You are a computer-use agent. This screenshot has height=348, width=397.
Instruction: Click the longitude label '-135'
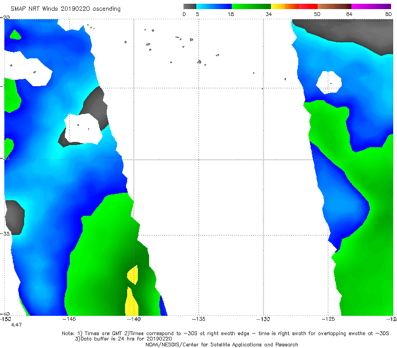198,319
